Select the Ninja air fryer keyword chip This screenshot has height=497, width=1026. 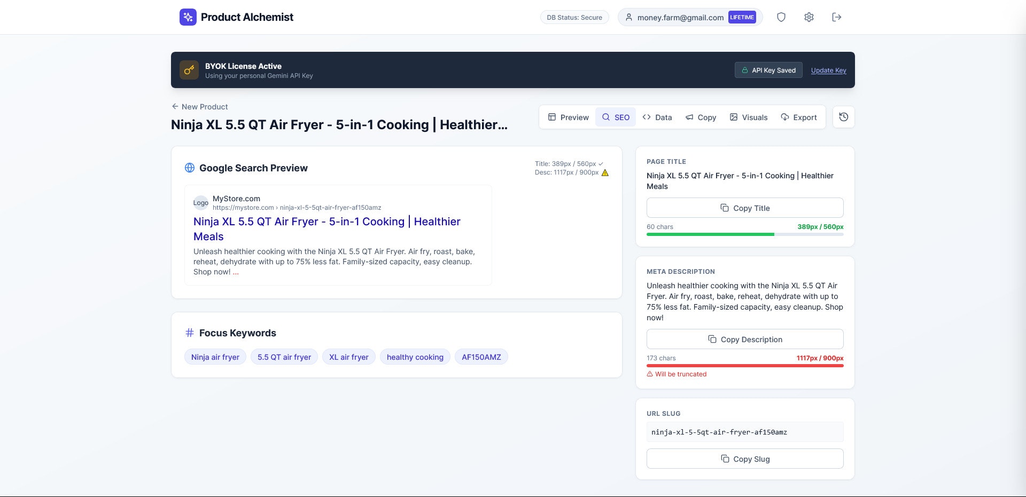(x=215, y=357)
